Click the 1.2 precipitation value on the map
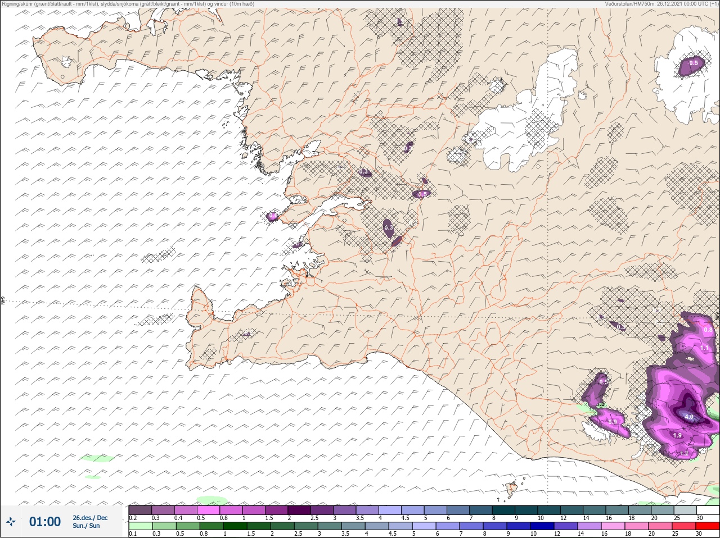The width and height of the screenshot is (720, 538). point(684,453)
